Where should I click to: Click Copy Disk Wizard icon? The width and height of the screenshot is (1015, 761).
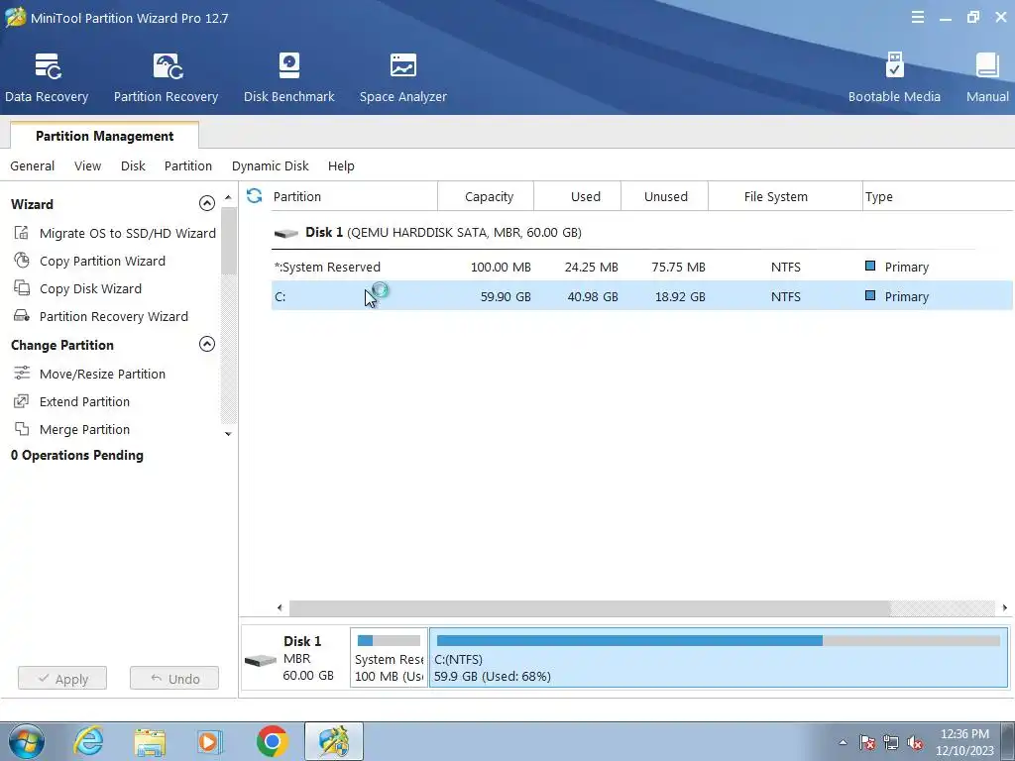pos(22,288)
